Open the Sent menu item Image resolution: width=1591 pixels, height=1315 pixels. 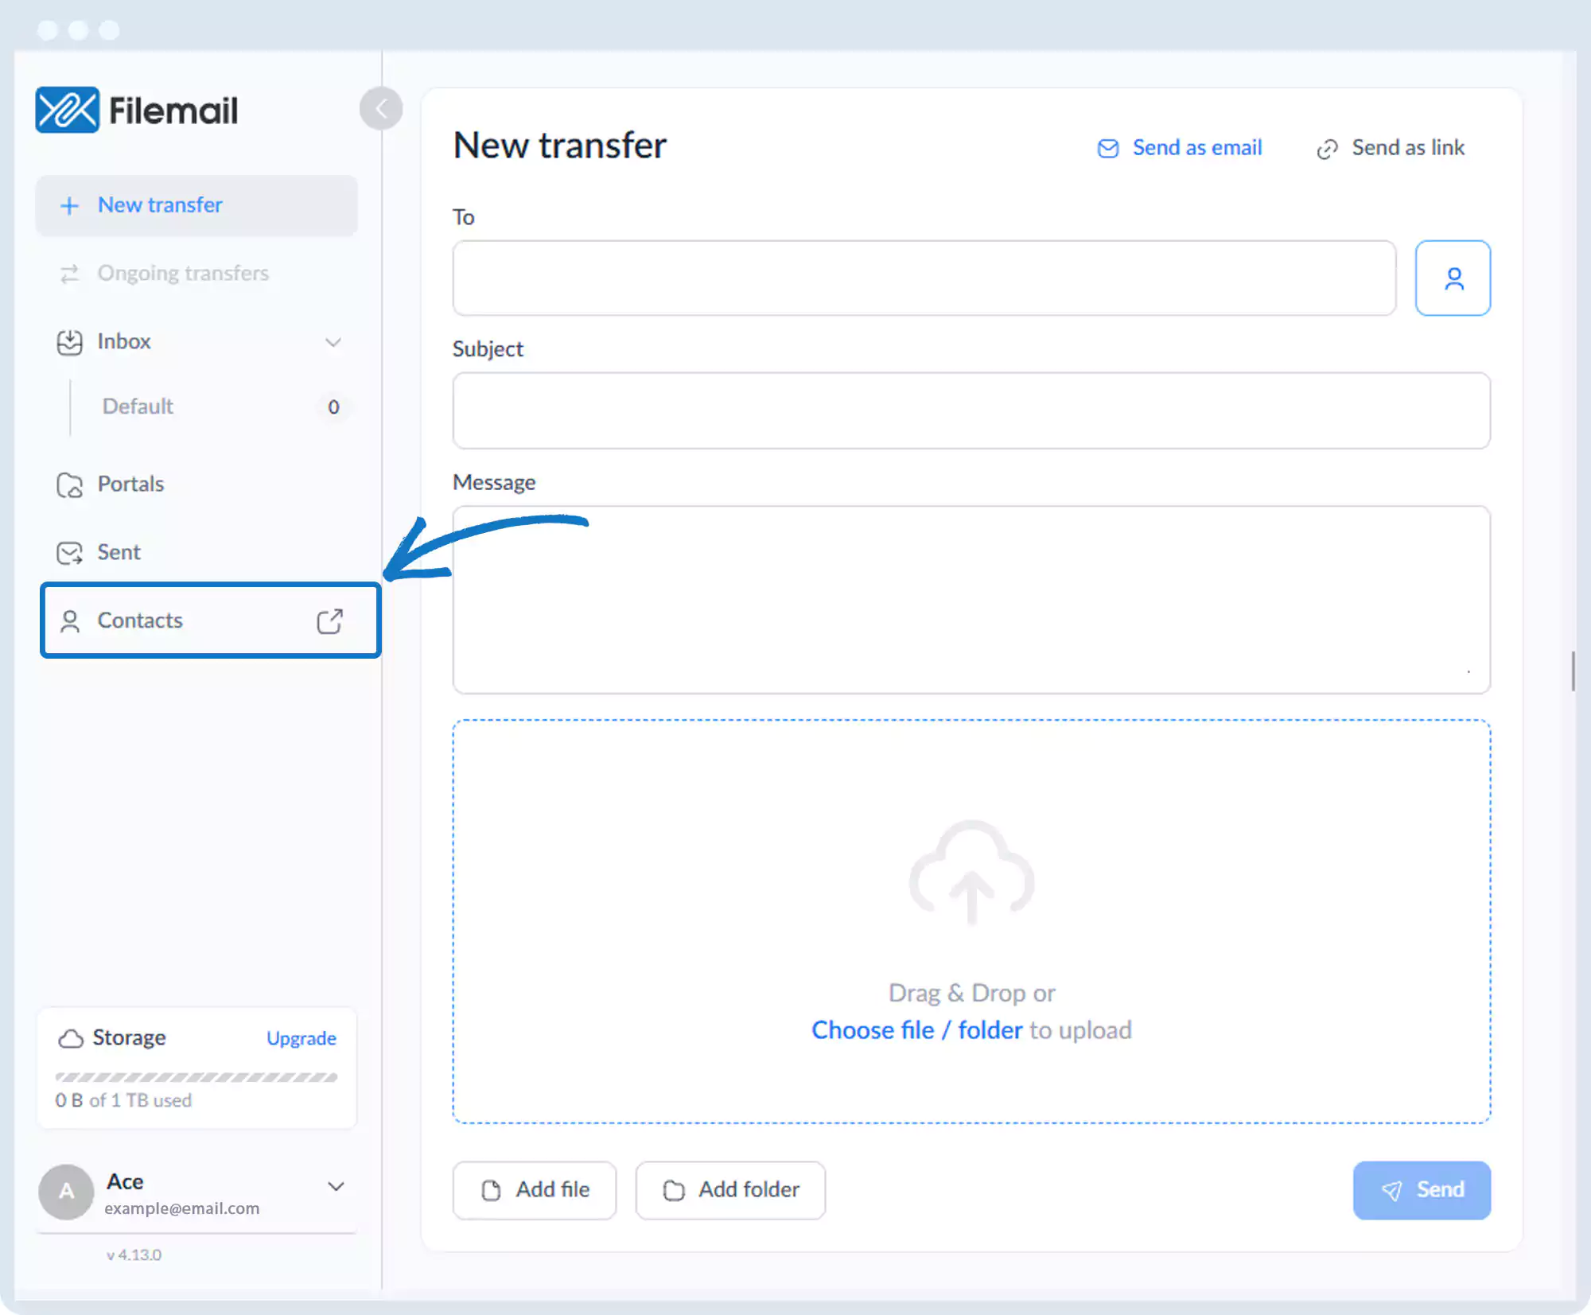click(x=119, y=552)
